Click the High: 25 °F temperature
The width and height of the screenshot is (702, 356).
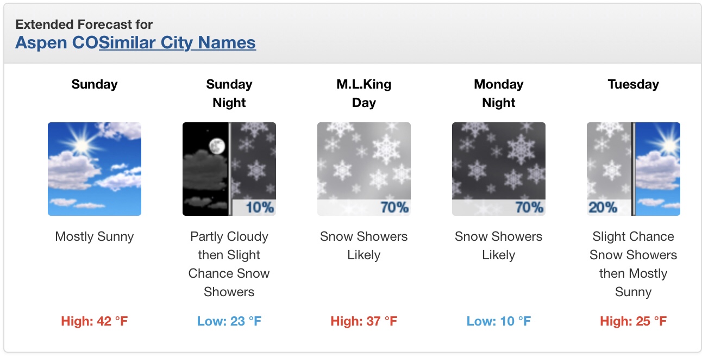(634, 321)
